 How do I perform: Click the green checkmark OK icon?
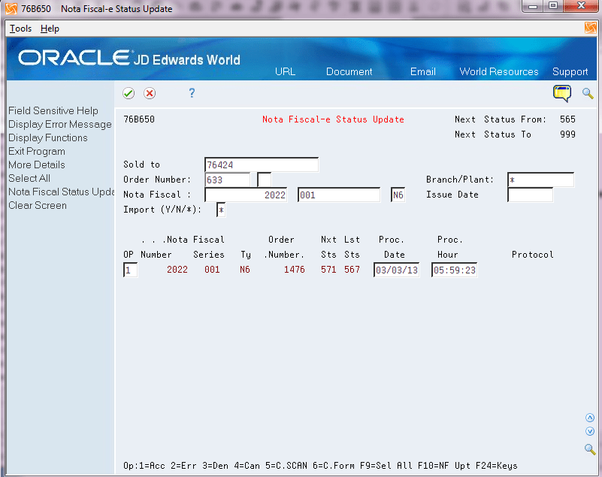(129, 93)
